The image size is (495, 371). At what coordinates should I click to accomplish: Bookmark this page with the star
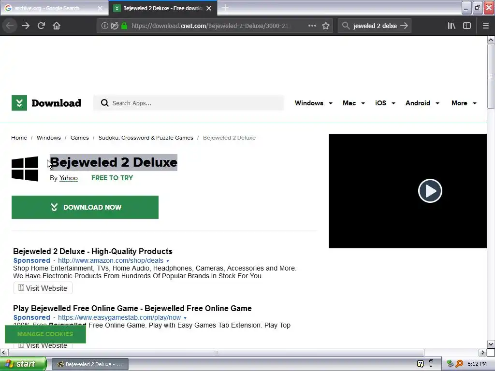[326, 26]
